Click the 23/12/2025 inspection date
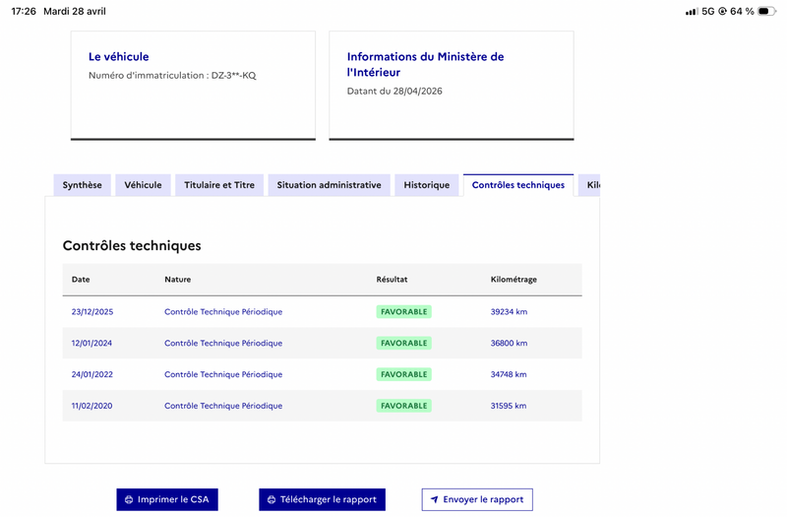The height and width of the screenshot is (517, 787). click(x=92, y=312)
